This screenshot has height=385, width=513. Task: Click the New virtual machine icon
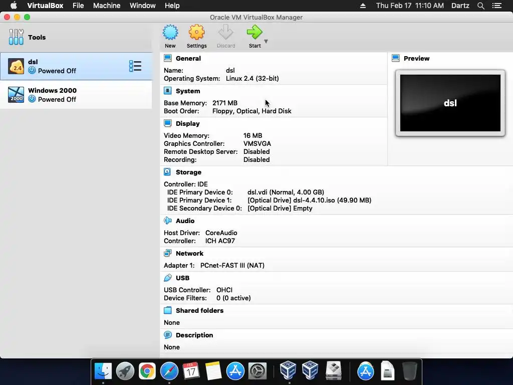coord(170,33)
